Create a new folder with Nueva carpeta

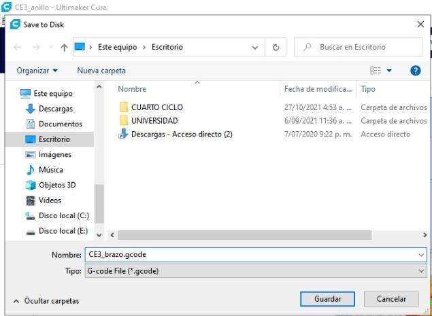(101, 71)
